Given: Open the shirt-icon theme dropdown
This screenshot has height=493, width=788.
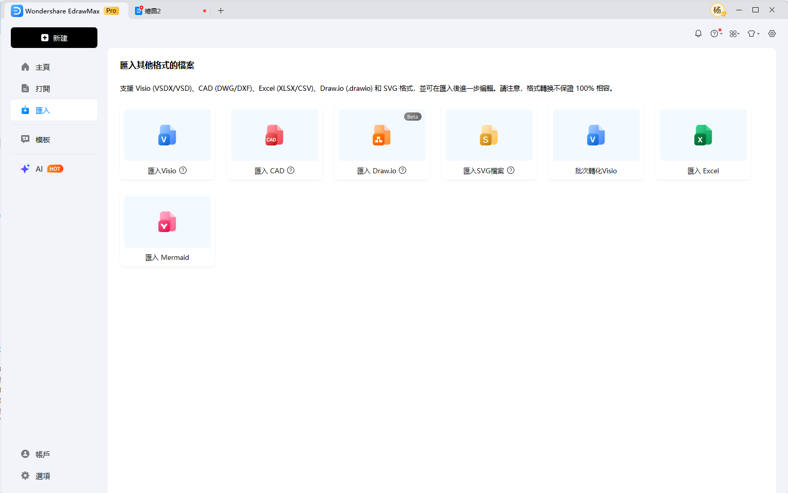Looking at the screenshot, I should tap(753, 34).
